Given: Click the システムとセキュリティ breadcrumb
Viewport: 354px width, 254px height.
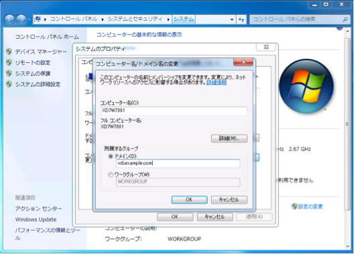Looking at the screenshot, I should point(135,19).
